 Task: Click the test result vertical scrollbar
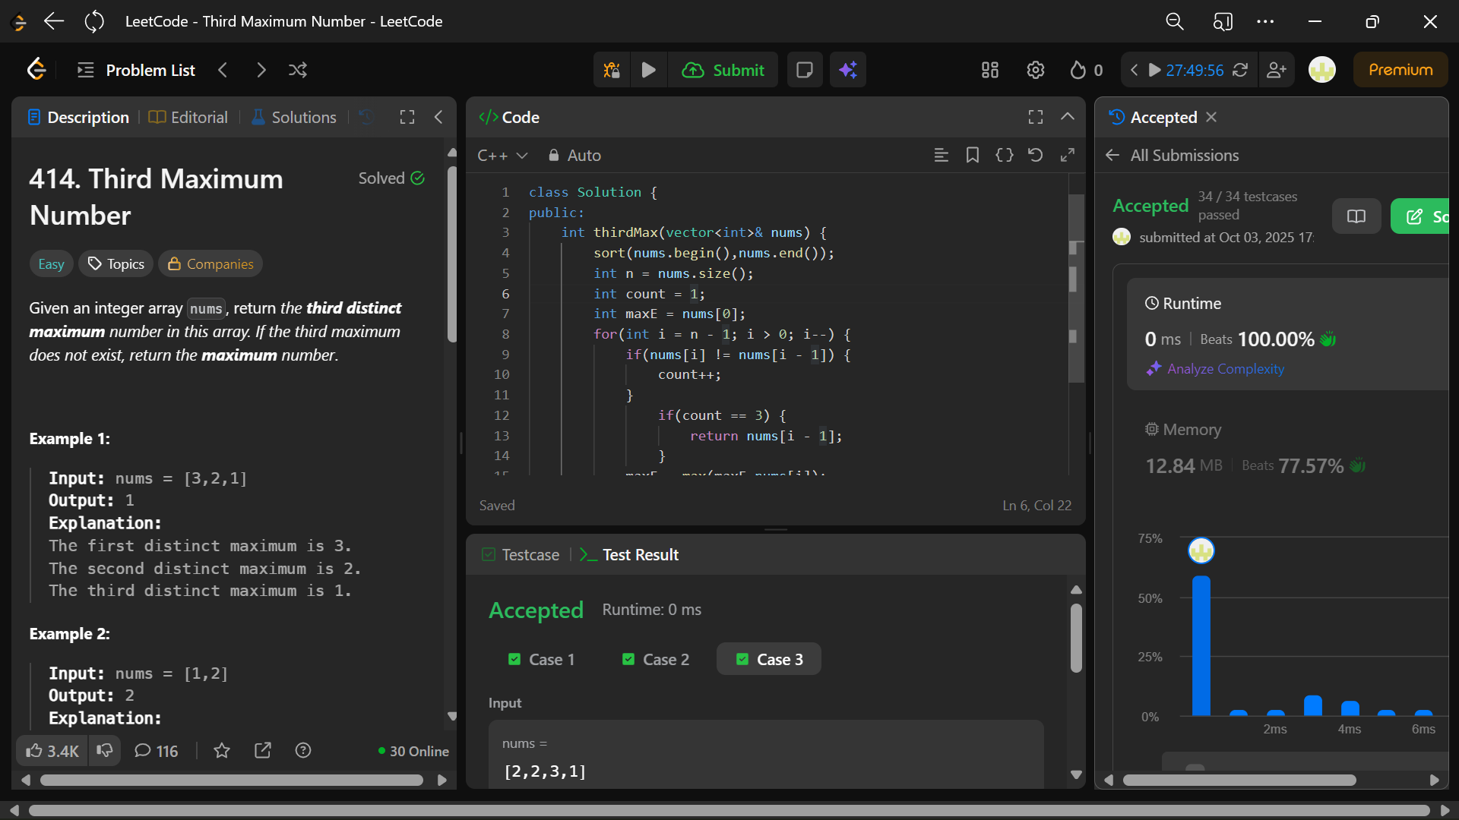pyautogui.click(x=1076, y=638)
